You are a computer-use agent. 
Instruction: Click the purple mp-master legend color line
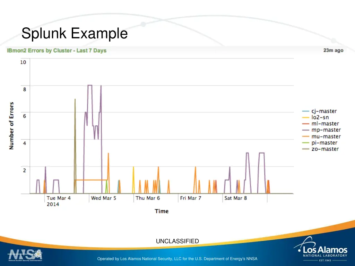click(x=306, y=130)
